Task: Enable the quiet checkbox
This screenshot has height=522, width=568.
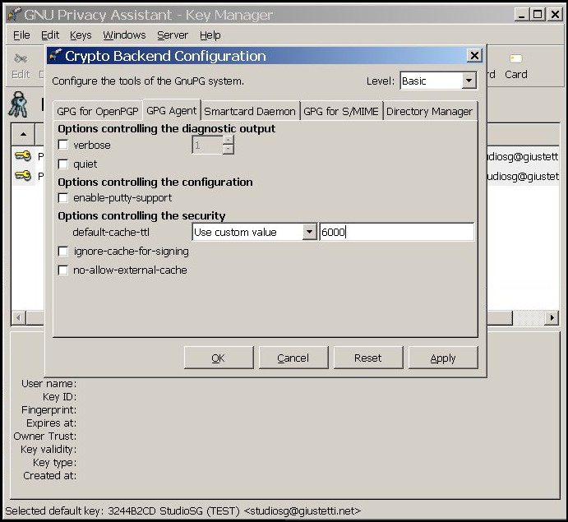Action: point(63,164)
